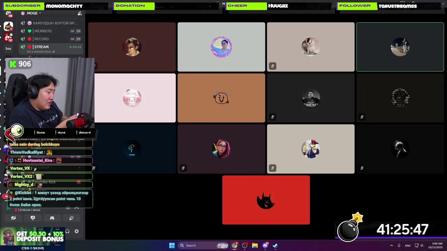The image size is (447, 251).
Task: Click the Huugiiz cheer name
Action: click(278, 6)
